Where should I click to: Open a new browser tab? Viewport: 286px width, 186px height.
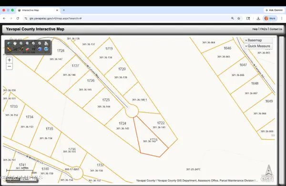[64, 10]
